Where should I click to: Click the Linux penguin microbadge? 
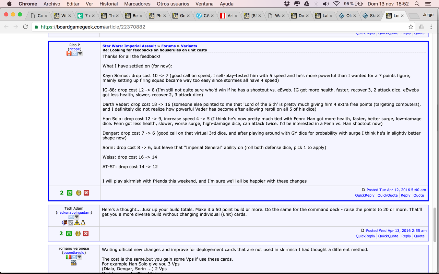pyautogui.click(x=83, y=223)
